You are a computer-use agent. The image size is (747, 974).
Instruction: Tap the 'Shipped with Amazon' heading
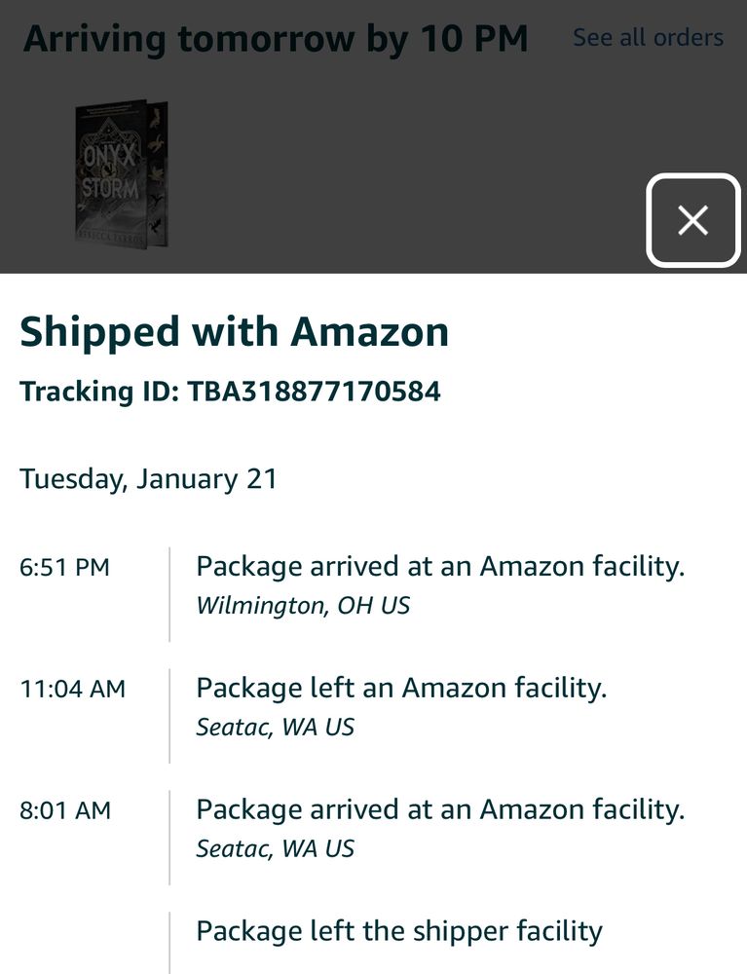click(234, 332)
